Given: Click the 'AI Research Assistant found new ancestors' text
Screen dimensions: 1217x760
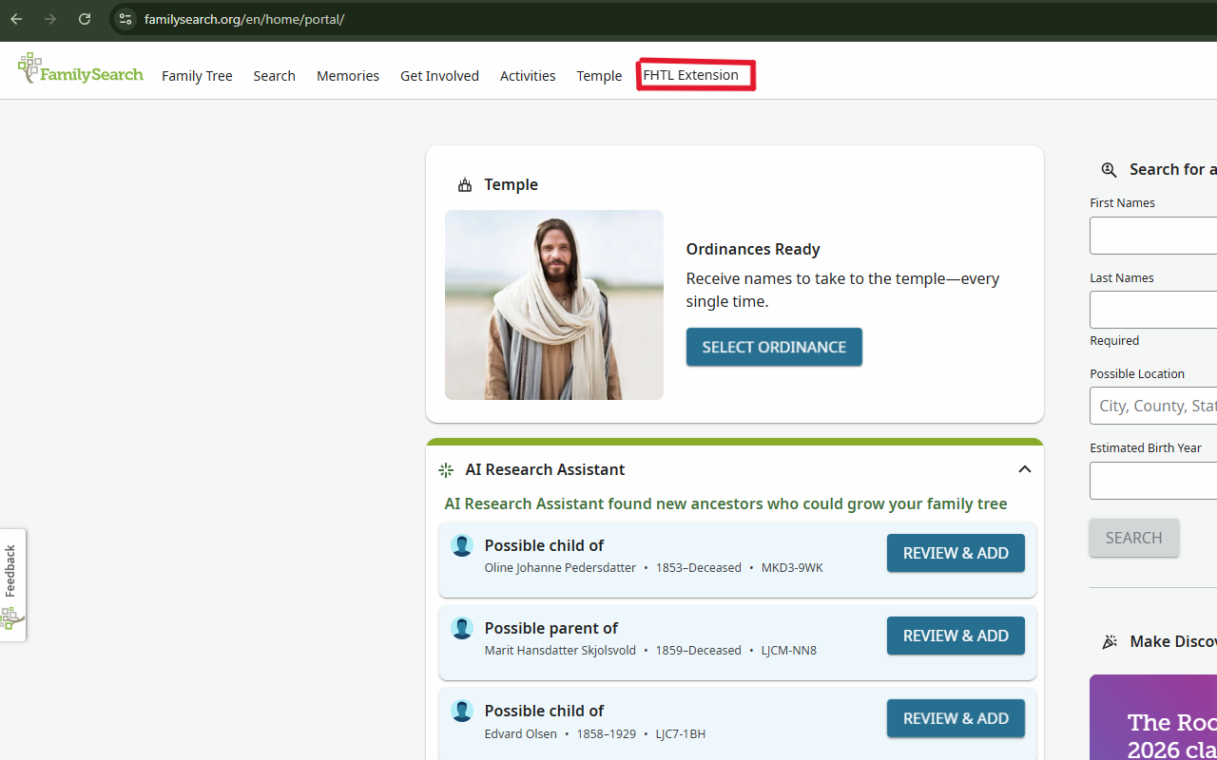Looking at the screenshot, I should [x=725, y=503].
